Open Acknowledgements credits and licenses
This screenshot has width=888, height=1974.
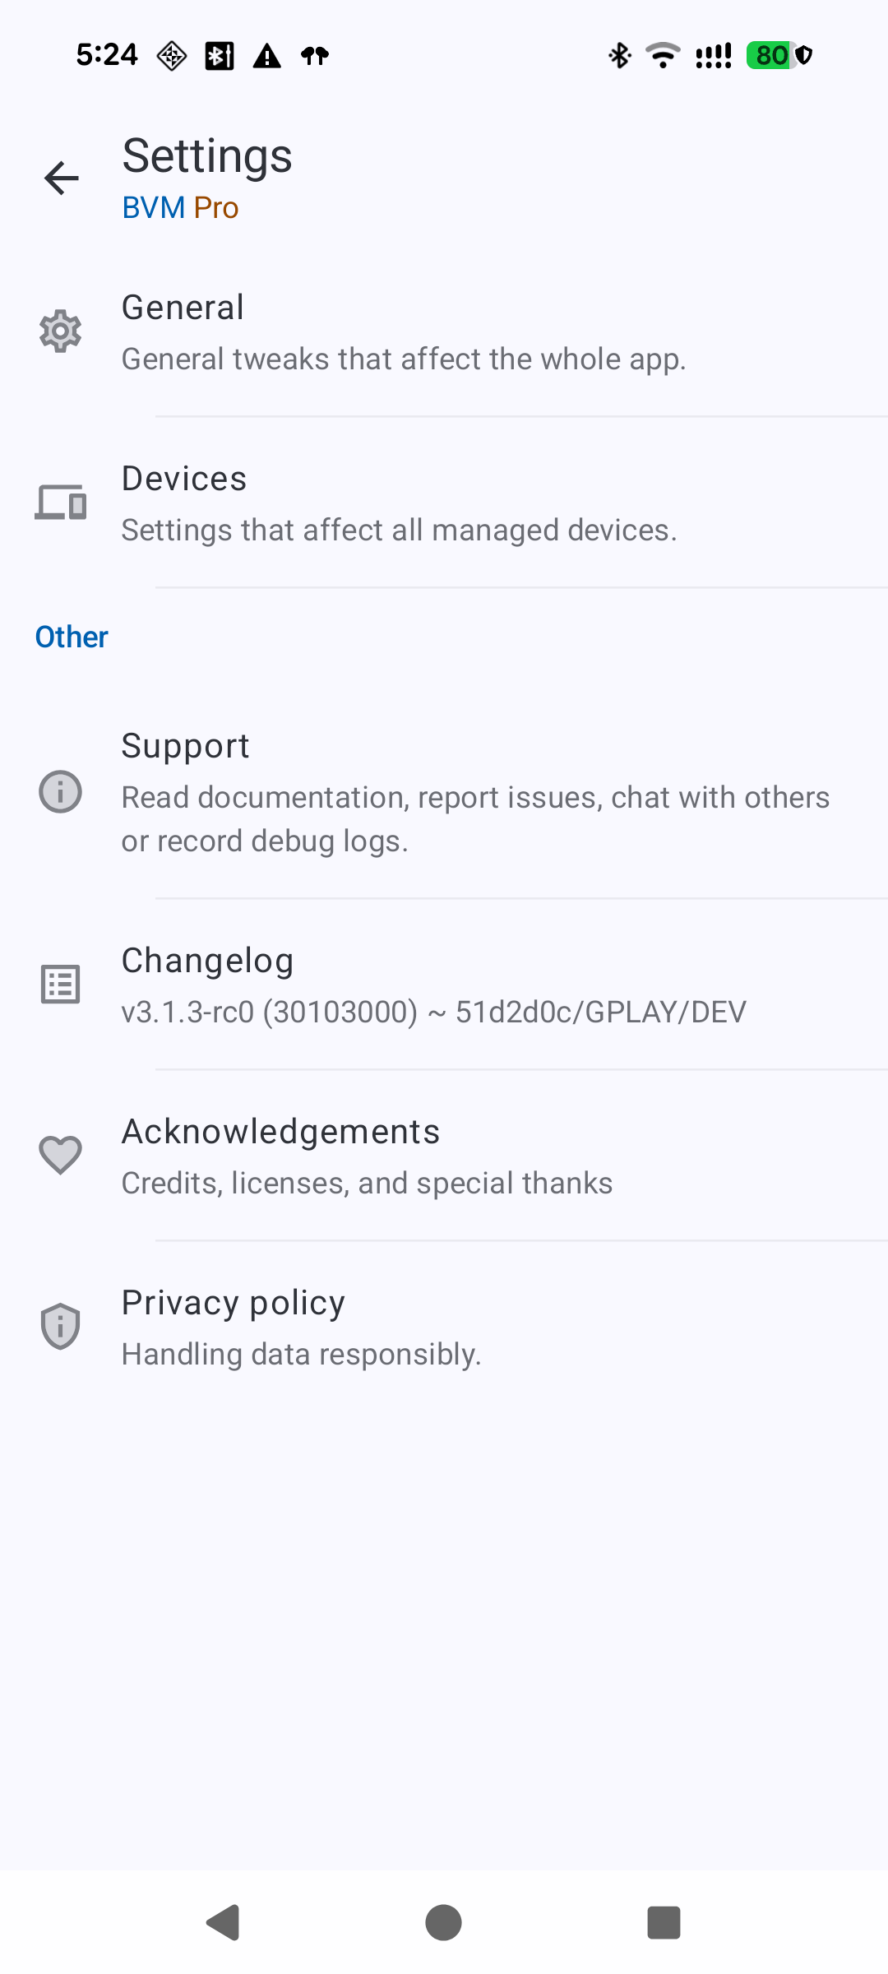coord(367,1156)
